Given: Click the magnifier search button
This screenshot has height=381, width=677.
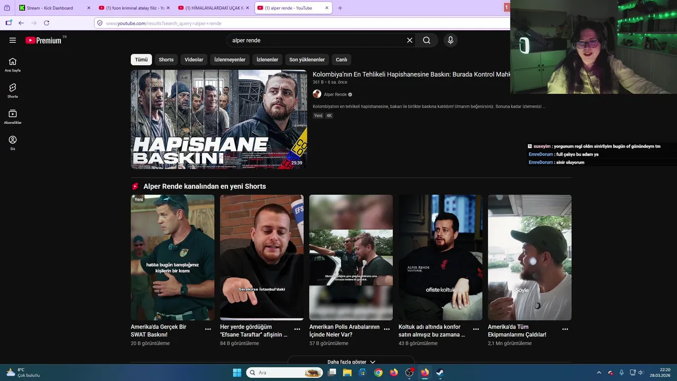Looking at the screenshot, I should [x=426, y=40].
